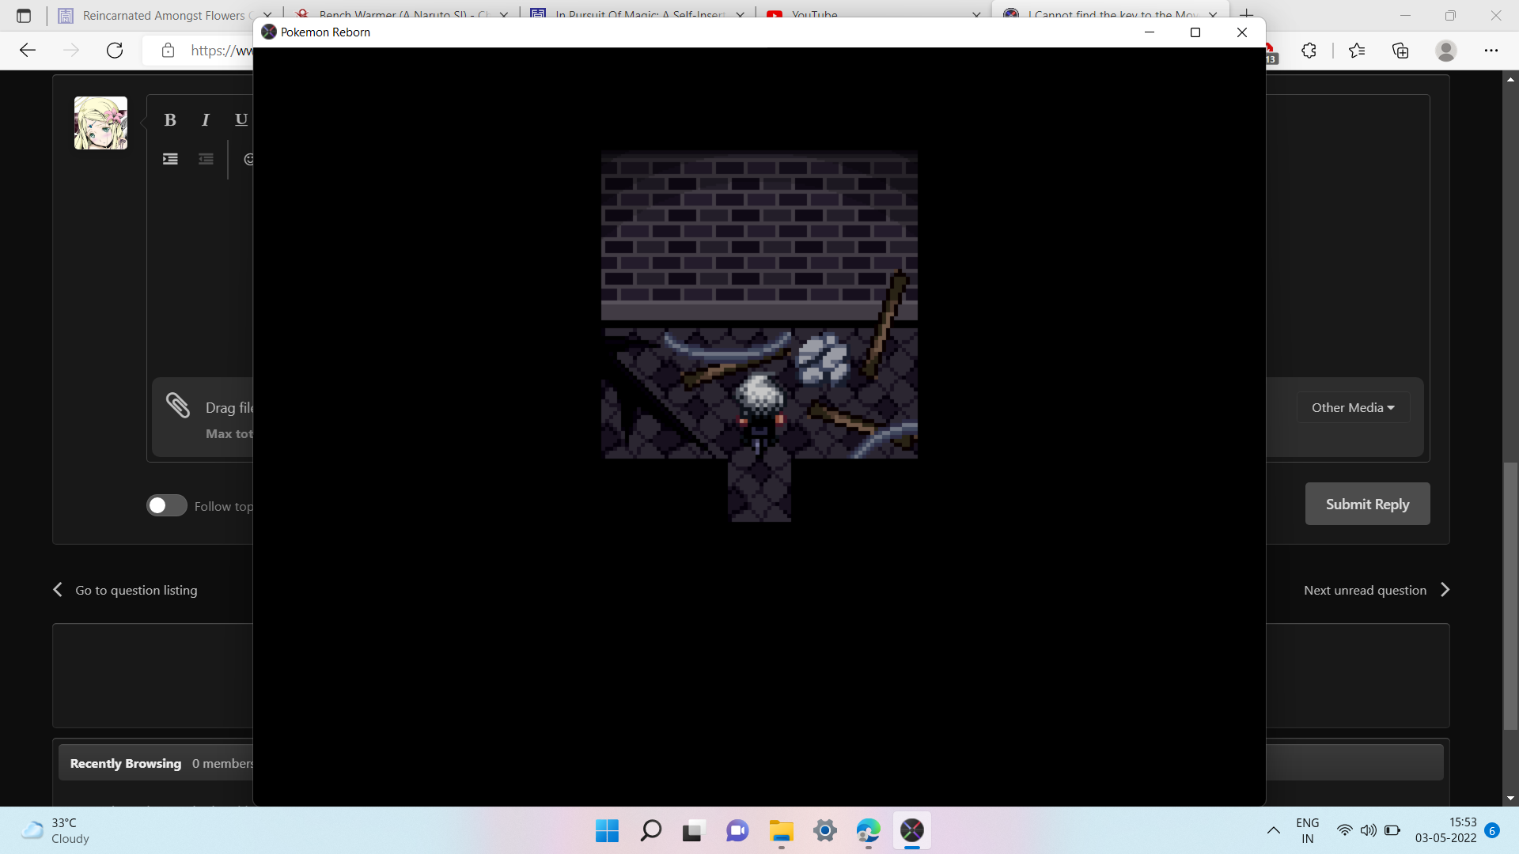Open taskbar Search magnifier
The image size is (1519, 854).
point(650,830)
